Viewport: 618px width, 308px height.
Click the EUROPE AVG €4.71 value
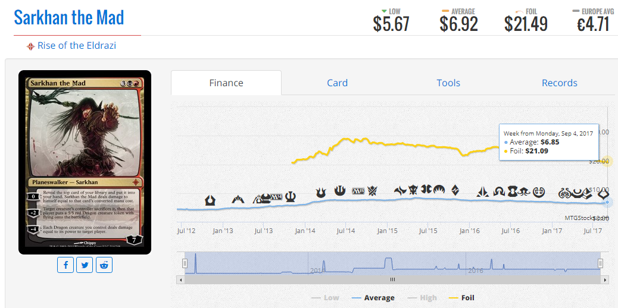(593, 24)
